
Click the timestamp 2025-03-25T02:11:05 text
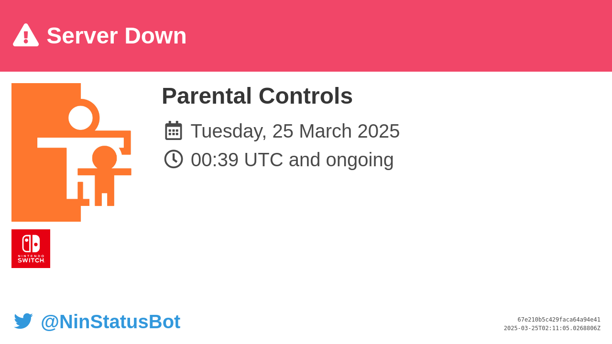pos(552,328)
